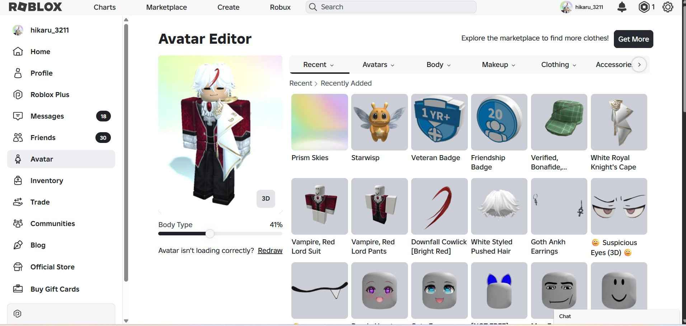Select the purple-eyed blushing face head
Image resolution: width=686 pixels, height=326 pixels.
(379, 290)
